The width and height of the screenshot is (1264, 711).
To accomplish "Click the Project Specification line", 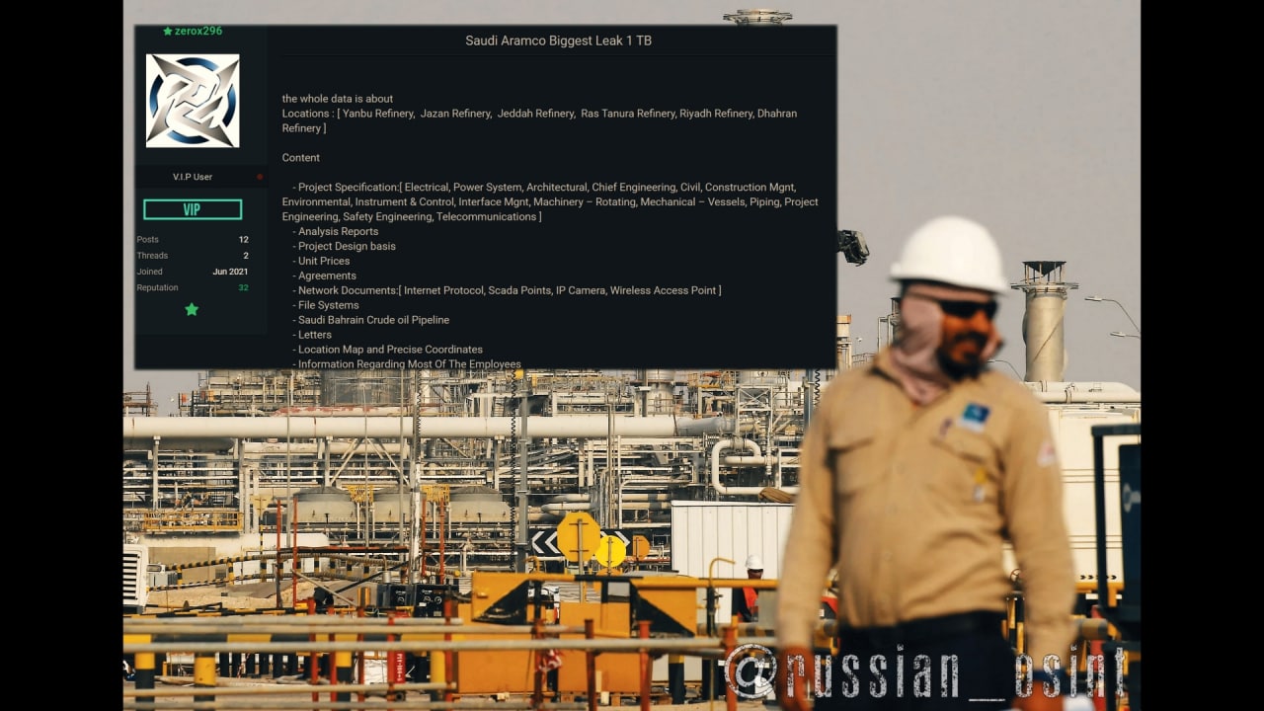I will click(550, 201).
